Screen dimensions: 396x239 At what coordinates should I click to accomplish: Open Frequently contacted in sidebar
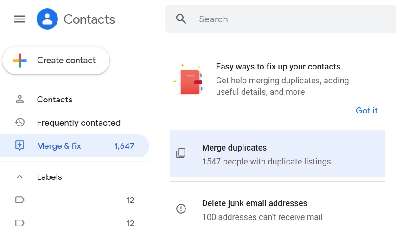click(x=78, y=123)
